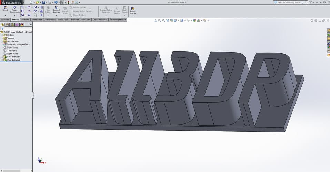
Task: Select the Straight Slot sketch tool
Action: (x=23, y=15)
